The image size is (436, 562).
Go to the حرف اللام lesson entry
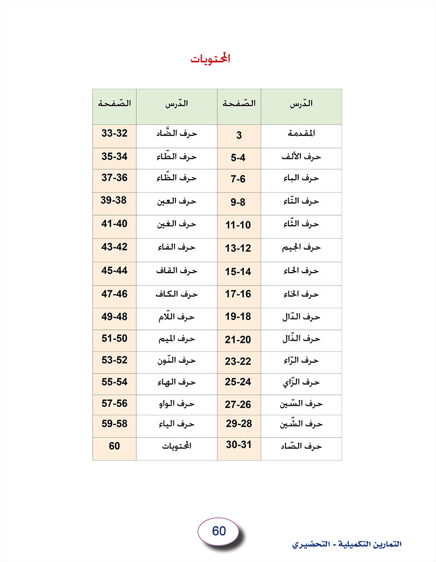[x=177, y=317]
